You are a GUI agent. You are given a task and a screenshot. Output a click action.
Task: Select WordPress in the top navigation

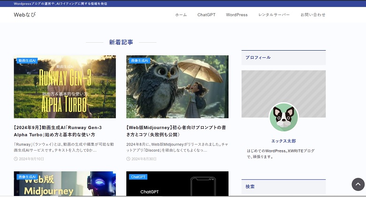(236, 15)
